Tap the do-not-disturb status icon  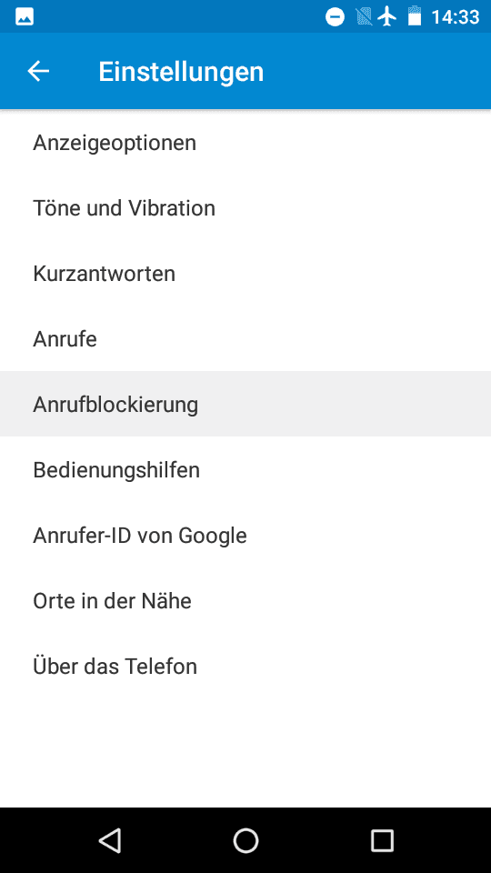335,17
